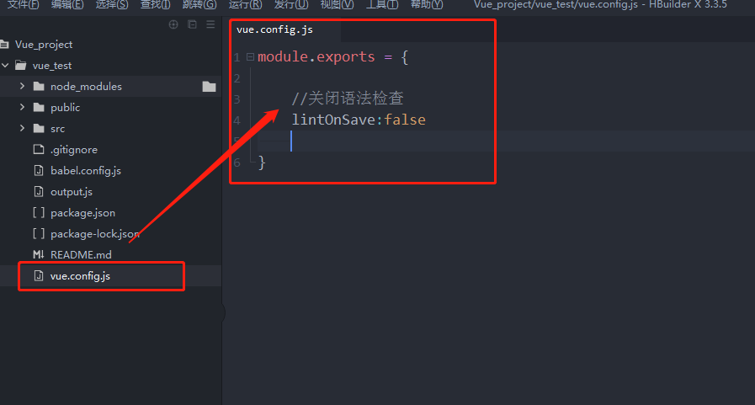Open the 跳转(G) menu
755x405 pixels.
coord(199,5)
